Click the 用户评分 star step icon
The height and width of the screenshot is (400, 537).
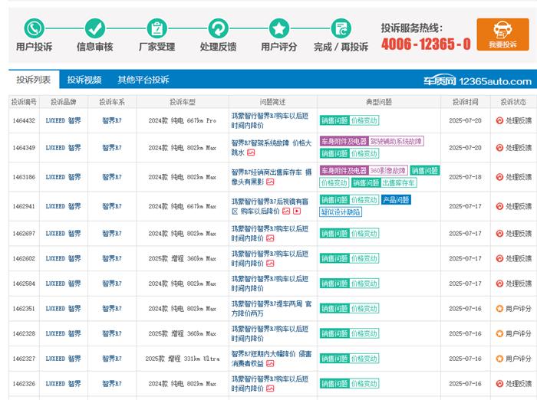click(279, 28)
